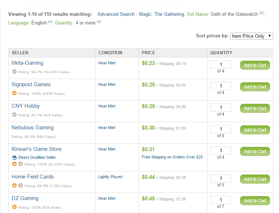The height and width of the screenshot is (213, 279).
Task: Click the quantity field for Home Field Cards
Action: (x=221, y=179)
